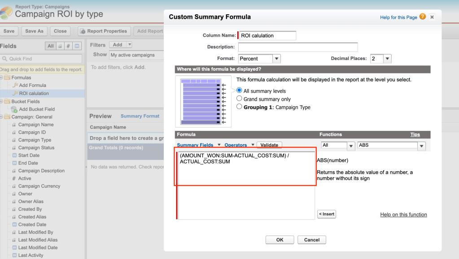Select All summary levels option

pos(239,91)
